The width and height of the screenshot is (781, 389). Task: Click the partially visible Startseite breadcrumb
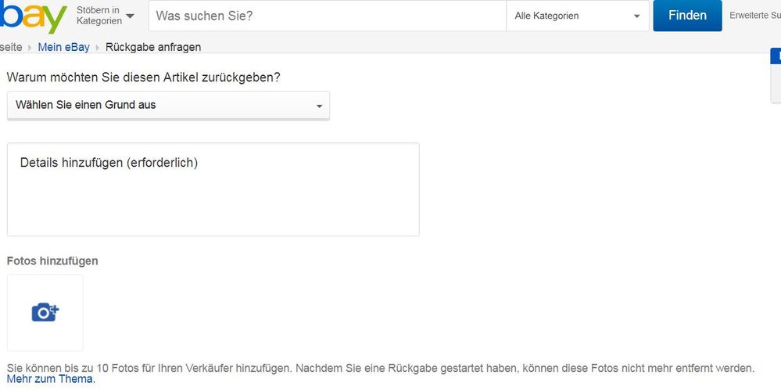tap(11, 47)
